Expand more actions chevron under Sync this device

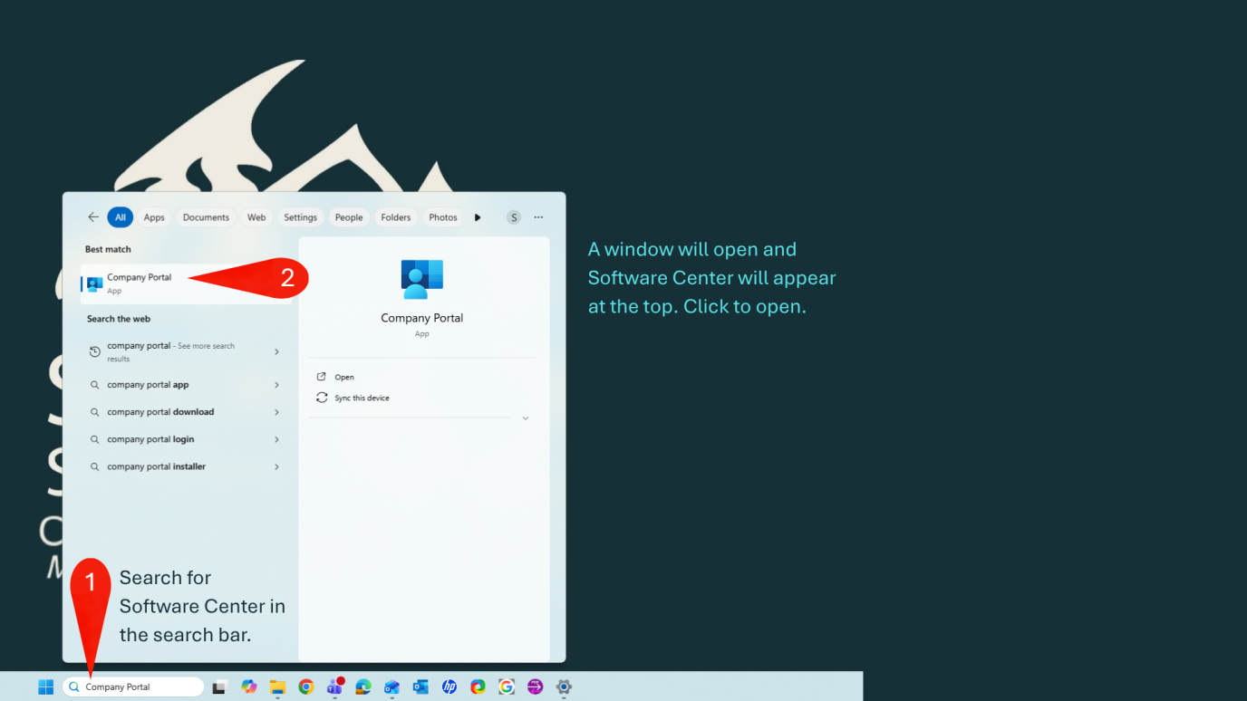pyautogui.click(x=525, y=418)
